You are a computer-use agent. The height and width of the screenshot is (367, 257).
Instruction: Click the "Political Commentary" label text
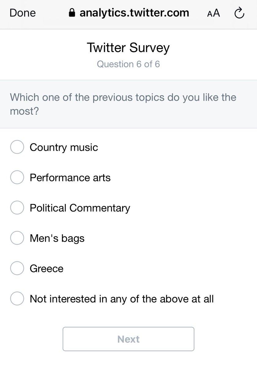pos(80,208)
